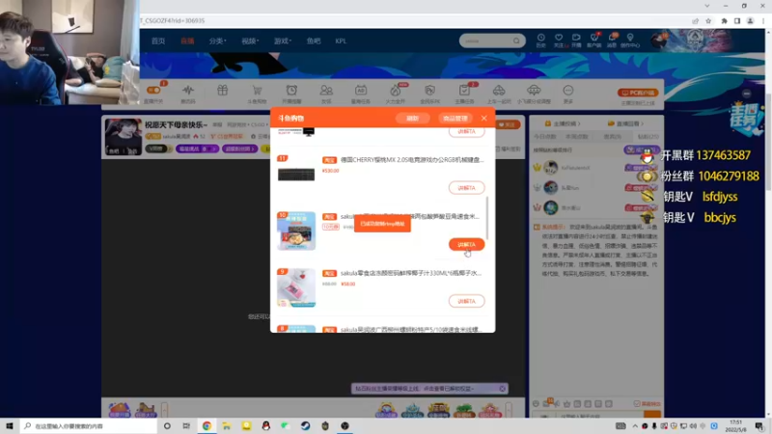Viewport: 772px width, 434px height.
Task: Open the PK shield 全民乐PK icon
Action: click(429, 91)
